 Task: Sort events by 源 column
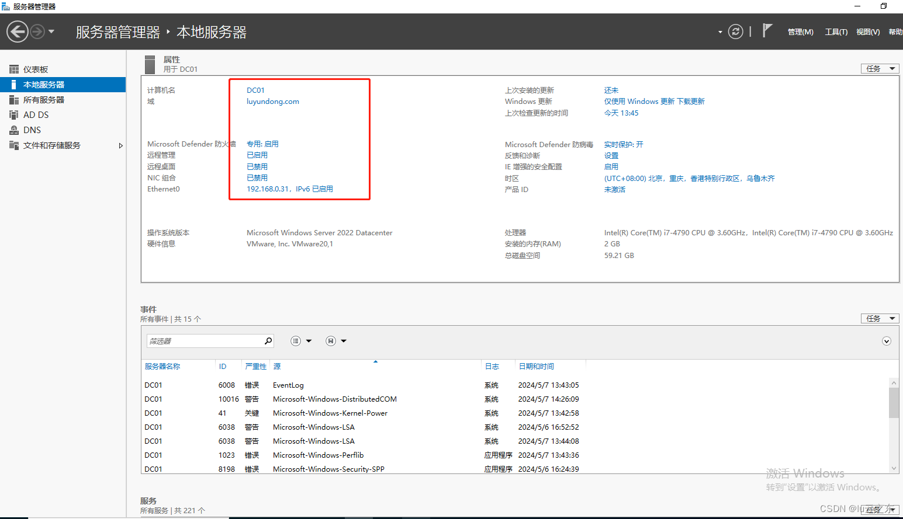[277, 367]
